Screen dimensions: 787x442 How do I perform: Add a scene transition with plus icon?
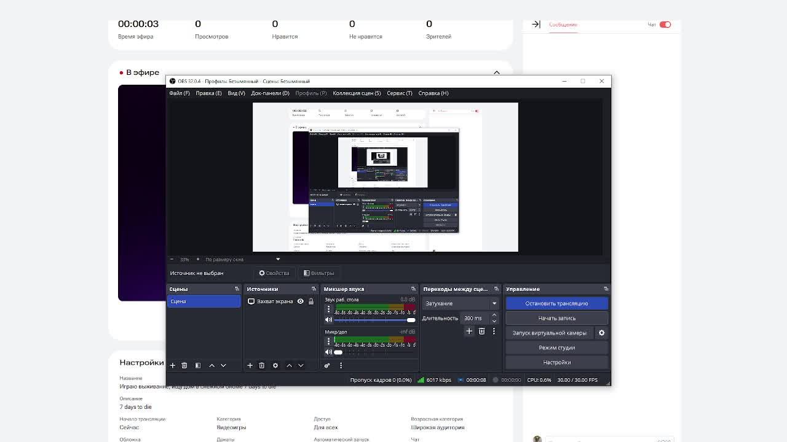pyautogui.click(x=469, y=331)
